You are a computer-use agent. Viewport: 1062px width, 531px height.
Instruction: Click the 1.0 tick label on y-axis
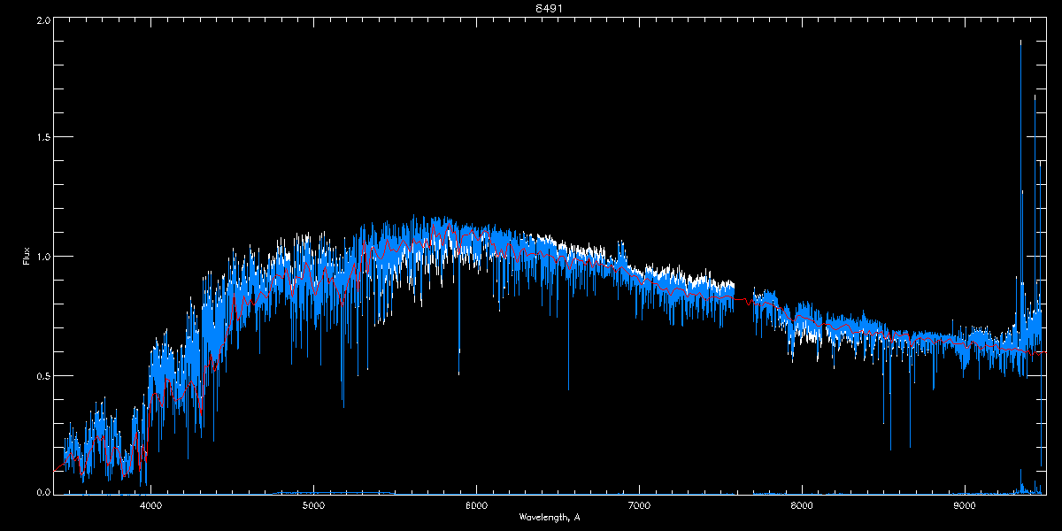tap(41, 257)
